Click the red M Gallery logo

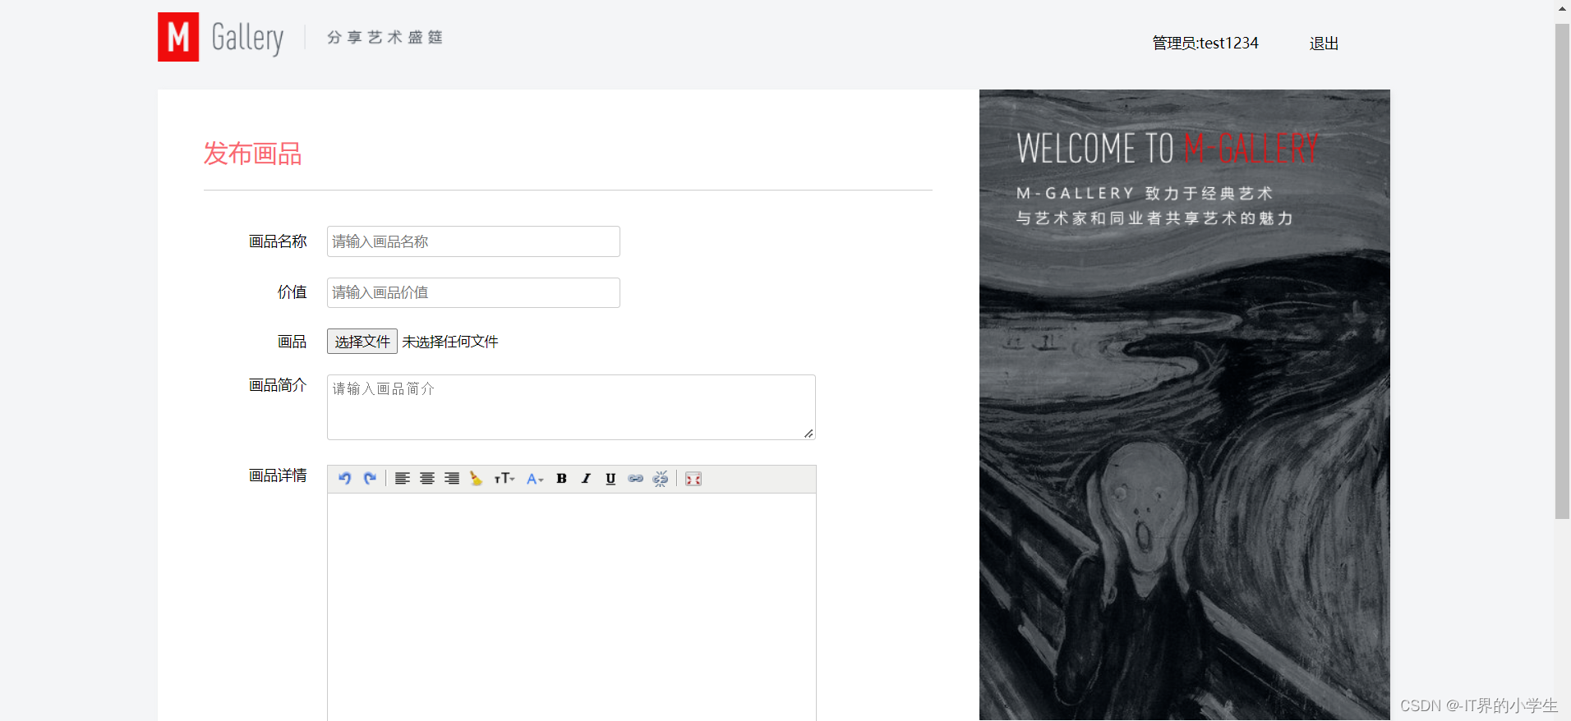click(178, 37)
